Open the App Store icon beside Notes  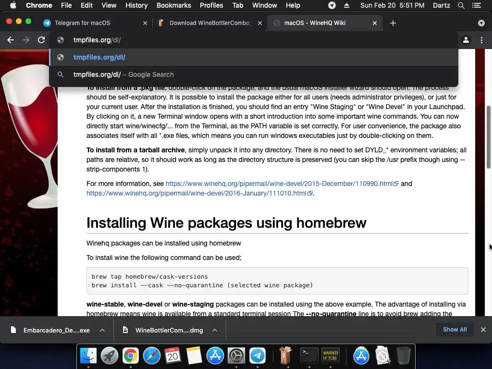pos(215,356)
